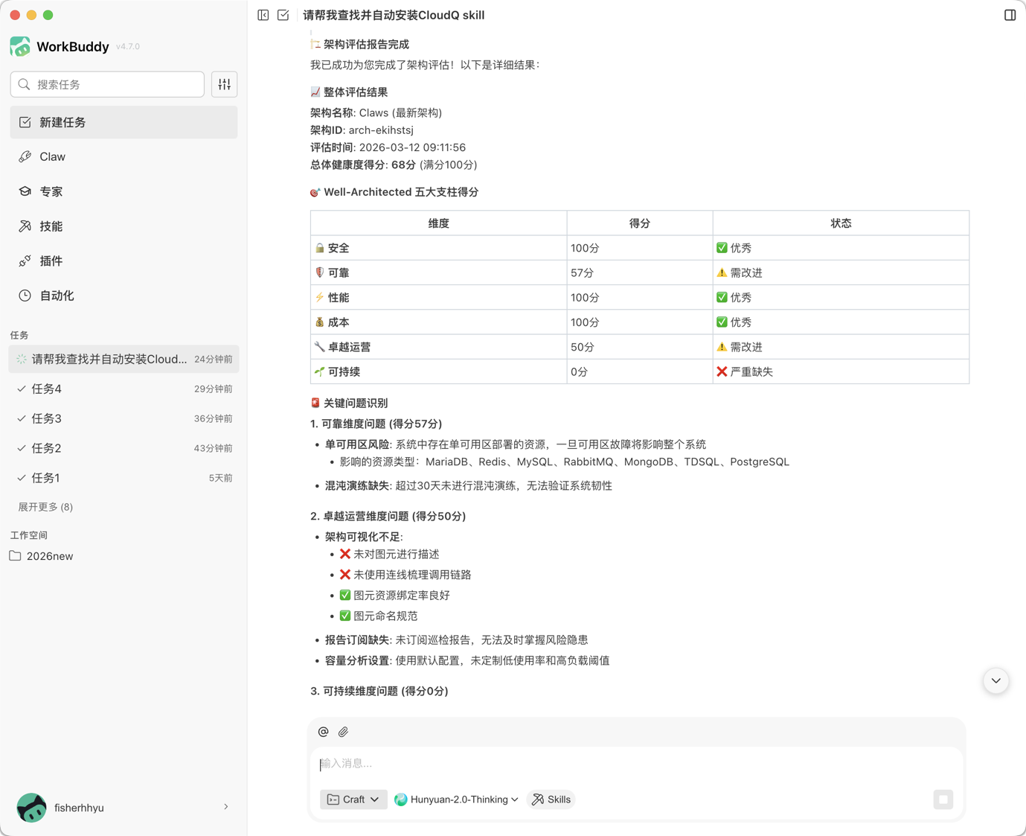1026x836 pixels.
Task: Open the Claw section
Action: tap(124, 157)
